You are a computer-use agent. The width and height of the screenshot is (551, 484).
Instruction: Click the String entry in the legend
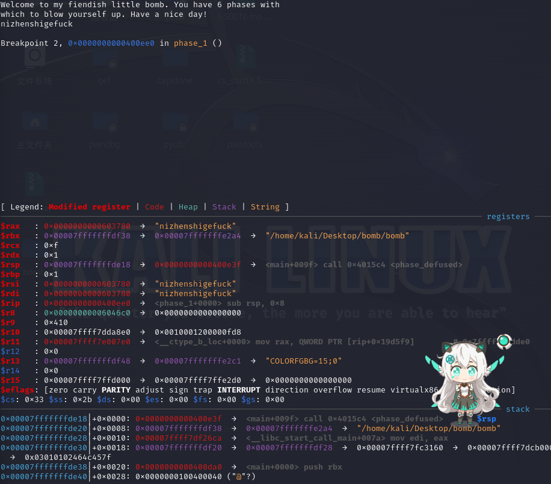click(x=265, y=206)
